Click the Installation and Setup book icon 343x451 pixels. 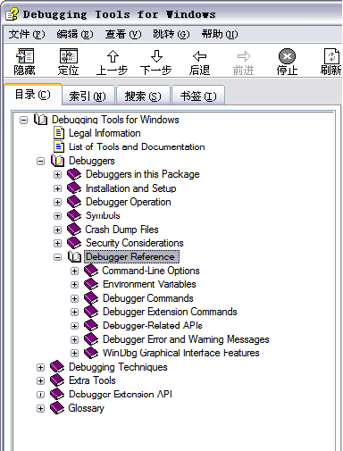[74, 188]
